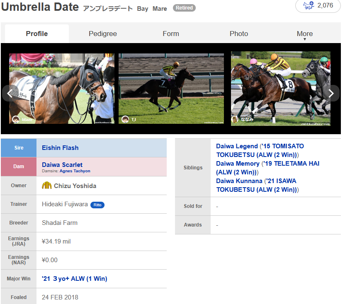Screen dimensions: 350x304
Task: Click the Ritto stable badge
Action: 97,205
